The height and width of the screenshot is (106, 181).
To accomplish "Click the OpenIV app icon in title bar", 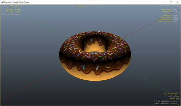I will [x=3, y=2].
